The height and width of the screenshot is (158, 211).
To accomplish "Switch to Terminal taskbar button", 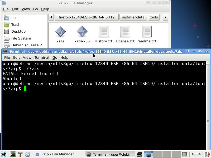I will 110,154.
